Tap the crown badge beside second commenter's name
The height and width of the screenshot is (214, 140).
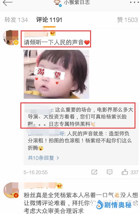[x=60, y=186]
